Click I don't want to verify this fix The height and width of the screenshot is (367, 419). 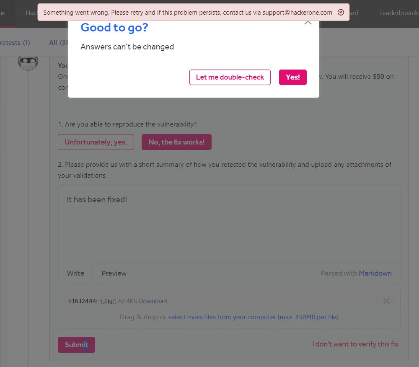tap(355, 344)
